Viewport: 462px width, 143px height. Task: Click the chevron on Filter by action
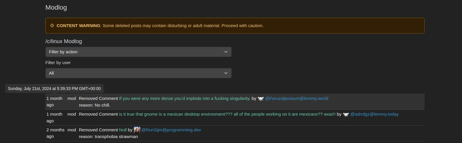click(226, 52)
